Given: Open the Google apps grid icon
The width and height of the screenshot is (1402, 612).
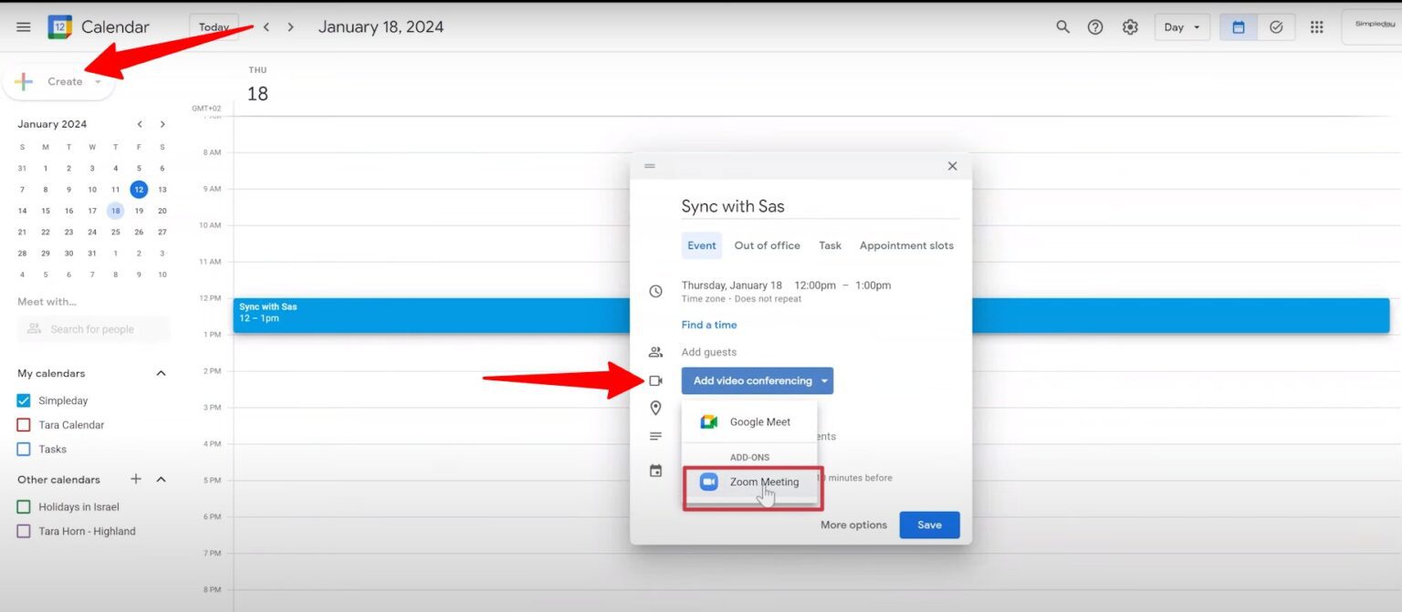Looking at the screenshot, I should (1316, 26).
